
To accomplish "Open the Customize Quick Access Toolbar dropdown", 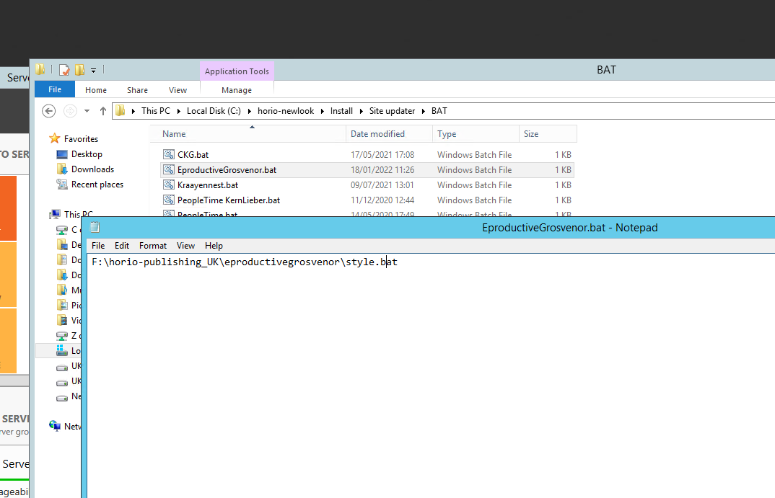I will (93, 71).
